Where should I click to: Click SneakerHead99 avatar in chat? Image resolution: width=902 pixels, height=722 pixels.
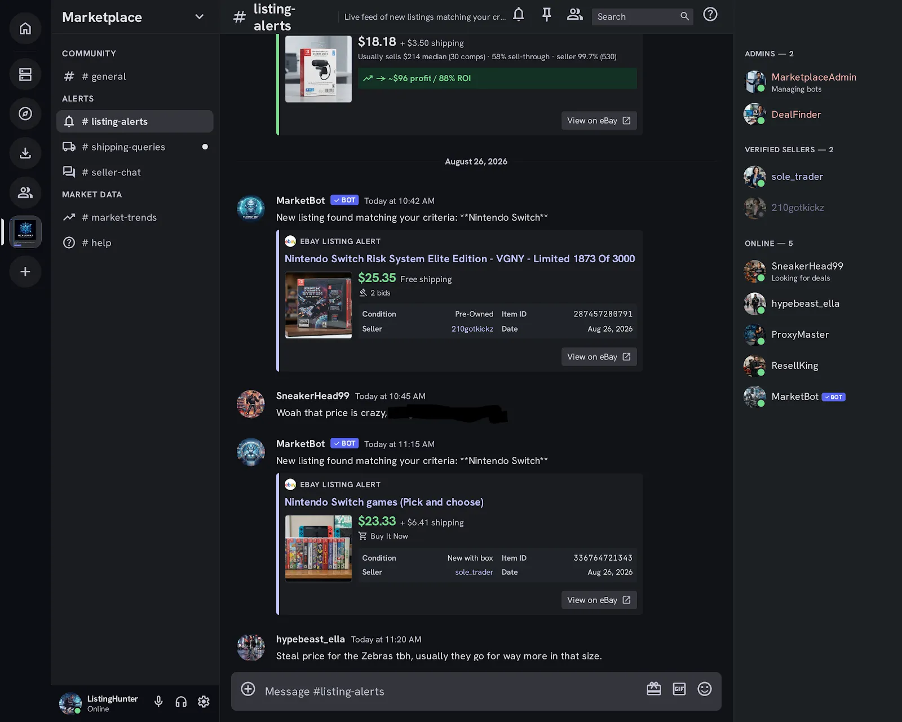pyautogui.click(x=251, y=404)
